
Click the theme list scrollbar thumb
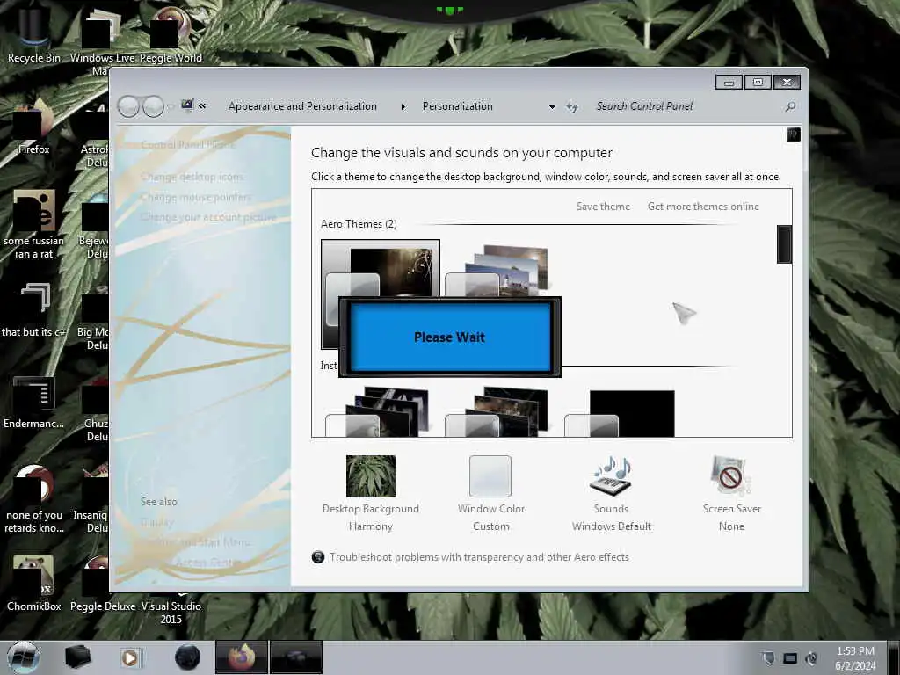tap(784, 244)
